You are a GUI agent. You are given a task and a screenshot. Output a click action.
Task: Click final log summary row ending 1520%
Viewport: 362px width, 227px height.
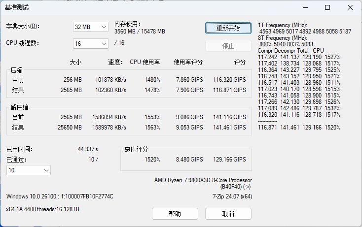point(299,128)
